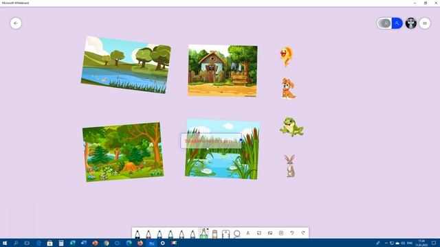440x247 pixels.
Task: Open the insert plus menu
Action: tap(281, 233)
